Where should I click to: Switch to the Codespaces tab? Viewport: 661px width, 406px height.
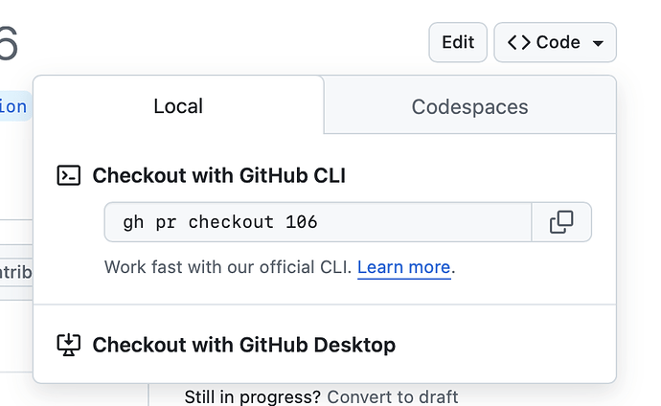click(x=469, y=106)
